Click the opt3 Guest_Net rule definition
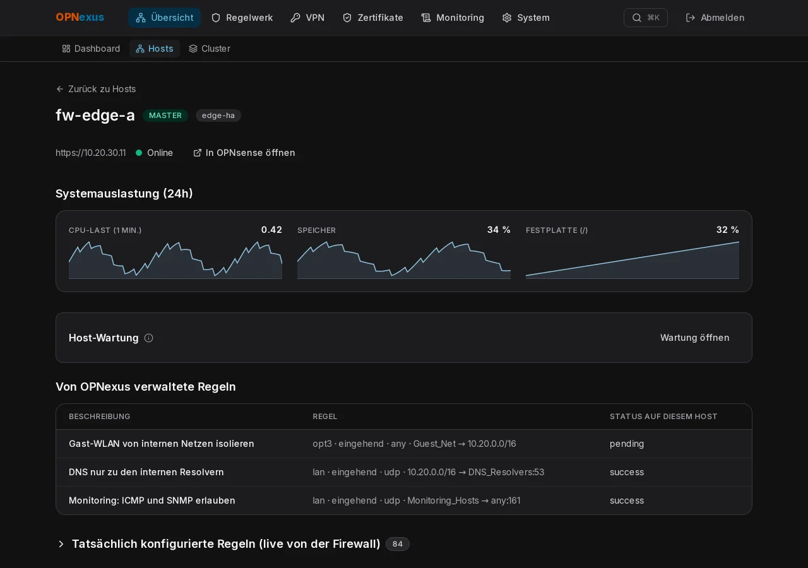 (414, 444)
